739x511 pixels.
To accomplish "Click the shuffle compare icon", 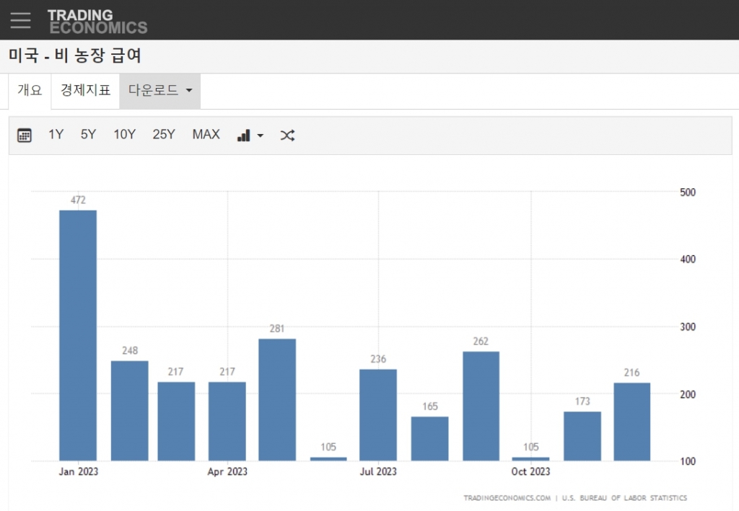I will [287, 135].
